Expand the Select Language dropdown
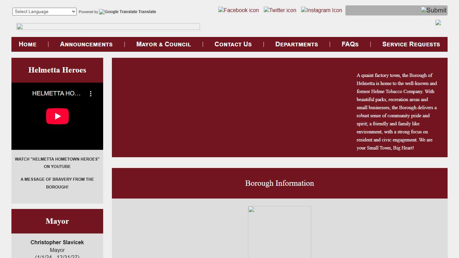The image size is (459, 258). pyautogui.click(x=44, y=12)
